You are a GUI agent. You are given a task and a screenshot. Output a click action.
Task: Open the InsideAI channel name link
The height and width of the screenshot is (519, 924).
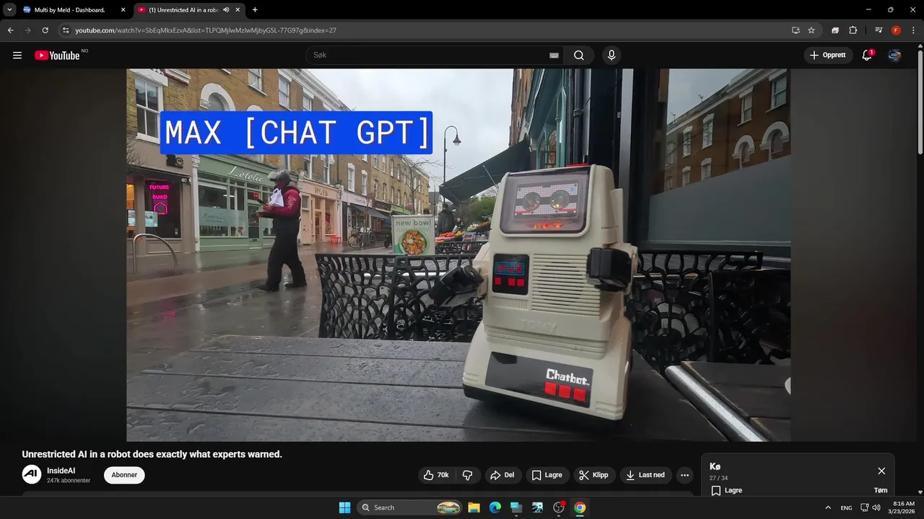pos(61,471)
